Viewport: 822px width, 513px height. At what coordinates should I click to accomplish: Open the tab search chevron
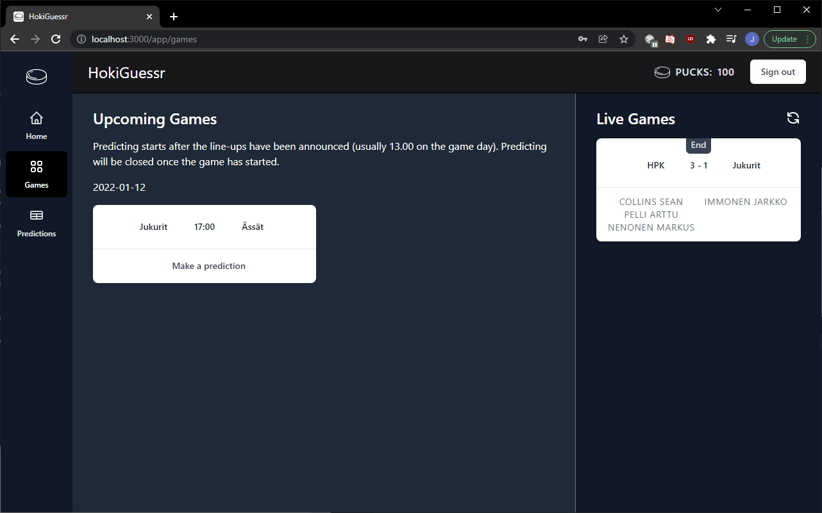coord(717,10)
